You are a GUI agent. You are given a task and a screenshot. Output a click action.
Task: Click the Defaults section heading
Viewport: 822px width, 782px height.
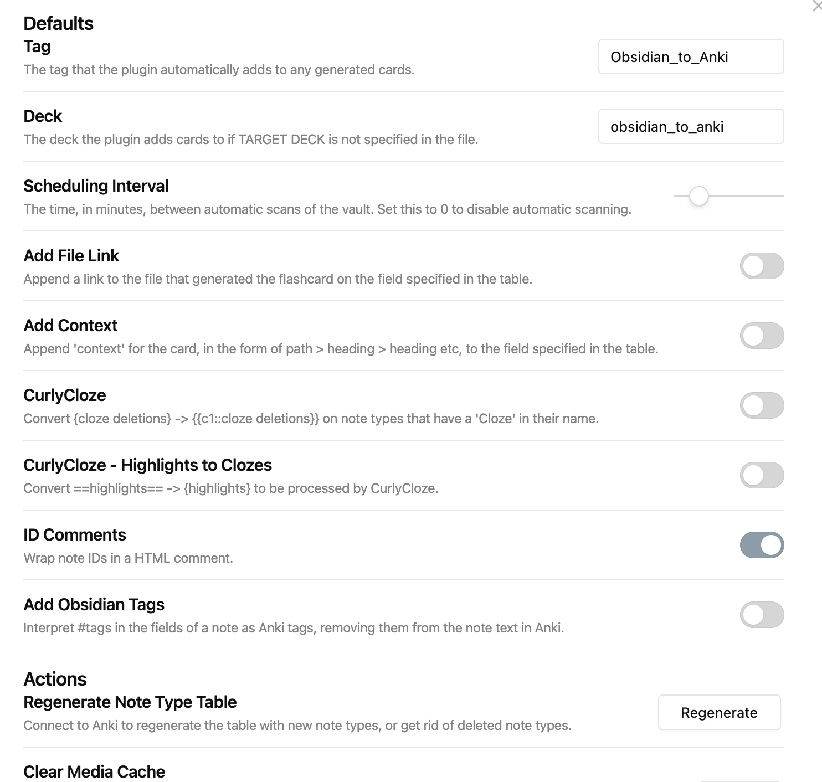58,23
